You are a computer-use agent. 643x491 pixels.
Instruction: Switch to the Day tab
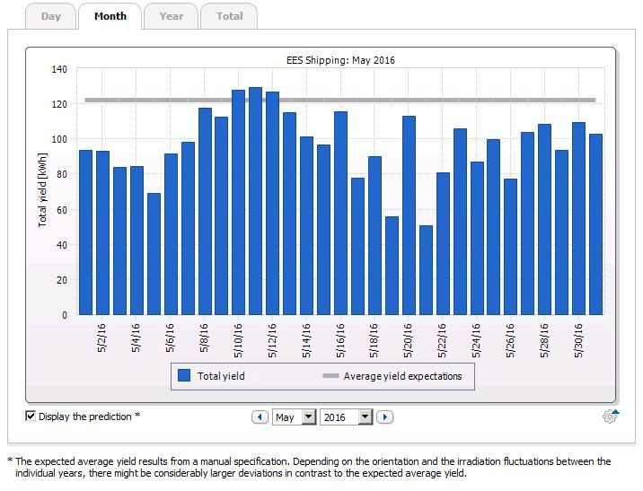pos(51,16)
